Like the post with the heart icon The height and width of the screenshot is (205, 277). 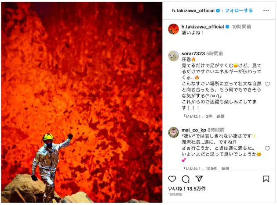[x=172, y=179]
